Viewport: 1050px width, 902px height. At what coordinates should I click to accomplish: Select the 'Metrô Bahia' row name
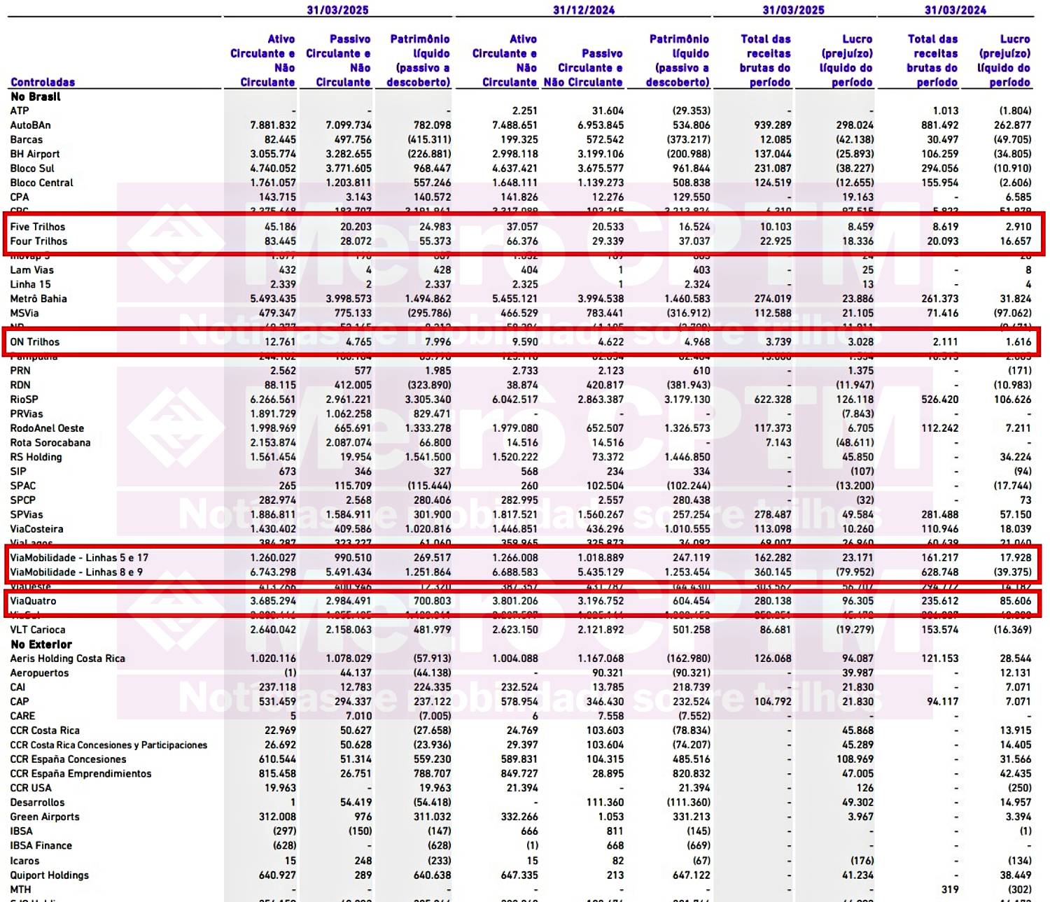point(38,298)
